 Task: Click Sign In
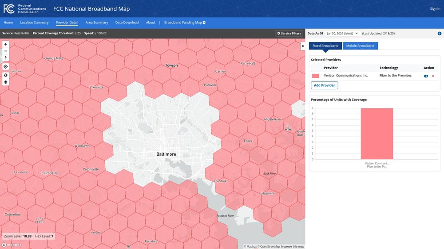pos(435,9)
